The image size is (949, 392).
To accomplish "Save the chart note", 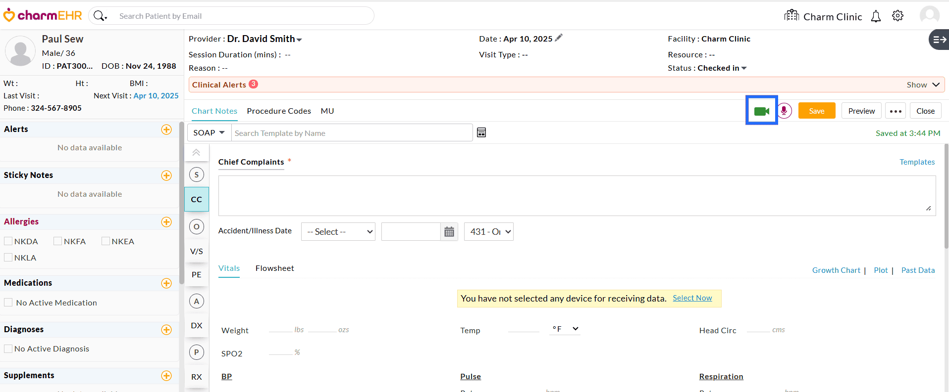I will click(x=816, y=111).
